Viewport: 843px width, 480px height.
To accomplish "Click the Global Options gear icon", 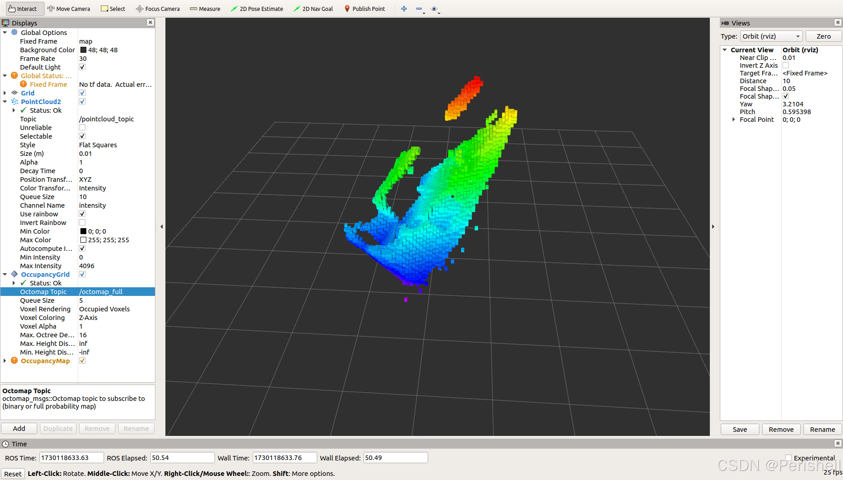I will pyautogui.click(x=15, y=32).
